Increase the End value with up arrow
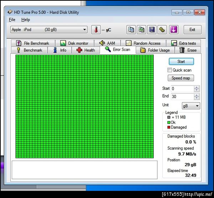Screen dimensions: 214x198 [x=197, y=95]
